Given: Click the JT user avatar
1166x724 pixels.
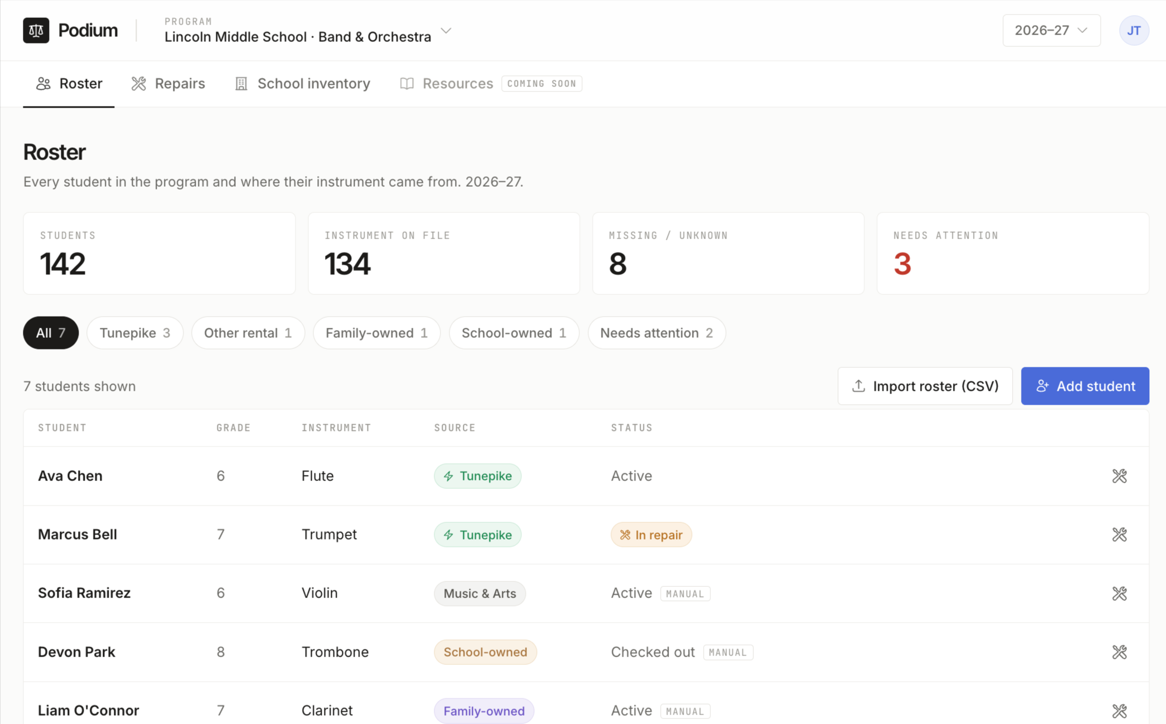Looking at the screenshot, I should (x=1134, y=30).
